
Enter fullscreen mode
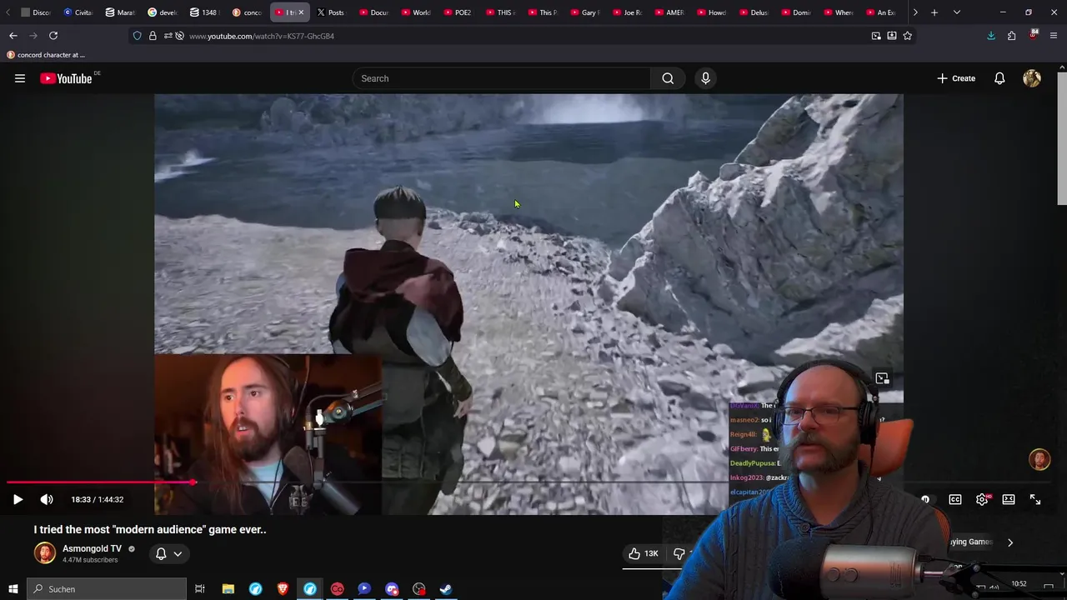pyautogui.click(x=1035, y=499)
